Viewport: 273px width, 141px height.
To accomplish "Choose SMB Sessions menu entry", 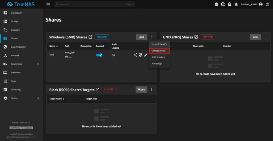I will click(158, 57).
